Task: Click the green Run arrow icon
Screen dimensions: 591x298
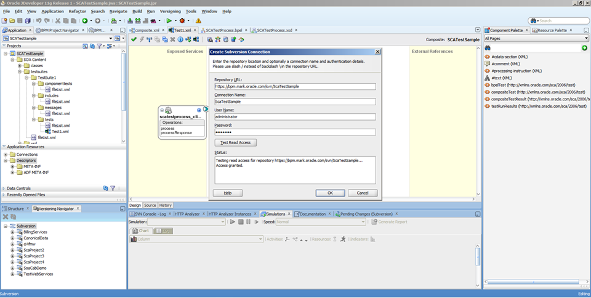Action: (168, 20)
